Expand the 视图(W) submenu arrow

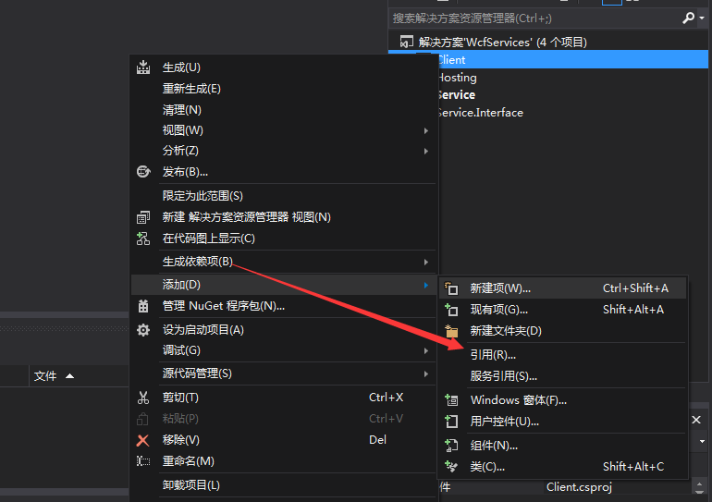(x=426, y=130)
